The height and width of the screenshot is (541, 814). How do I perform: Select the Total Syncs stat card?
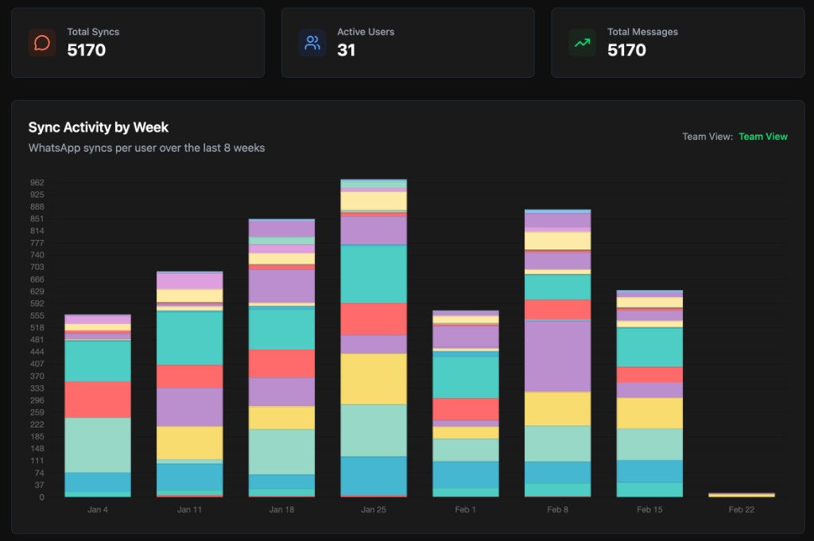pyautogui.click(x=138, y=42)
